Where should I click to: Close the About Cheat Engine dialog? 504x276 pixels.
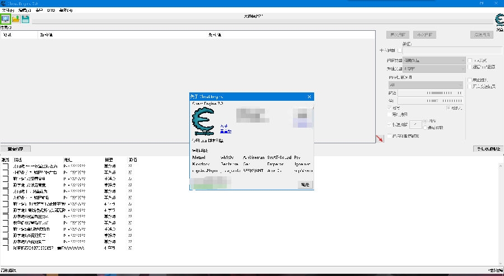309,96
